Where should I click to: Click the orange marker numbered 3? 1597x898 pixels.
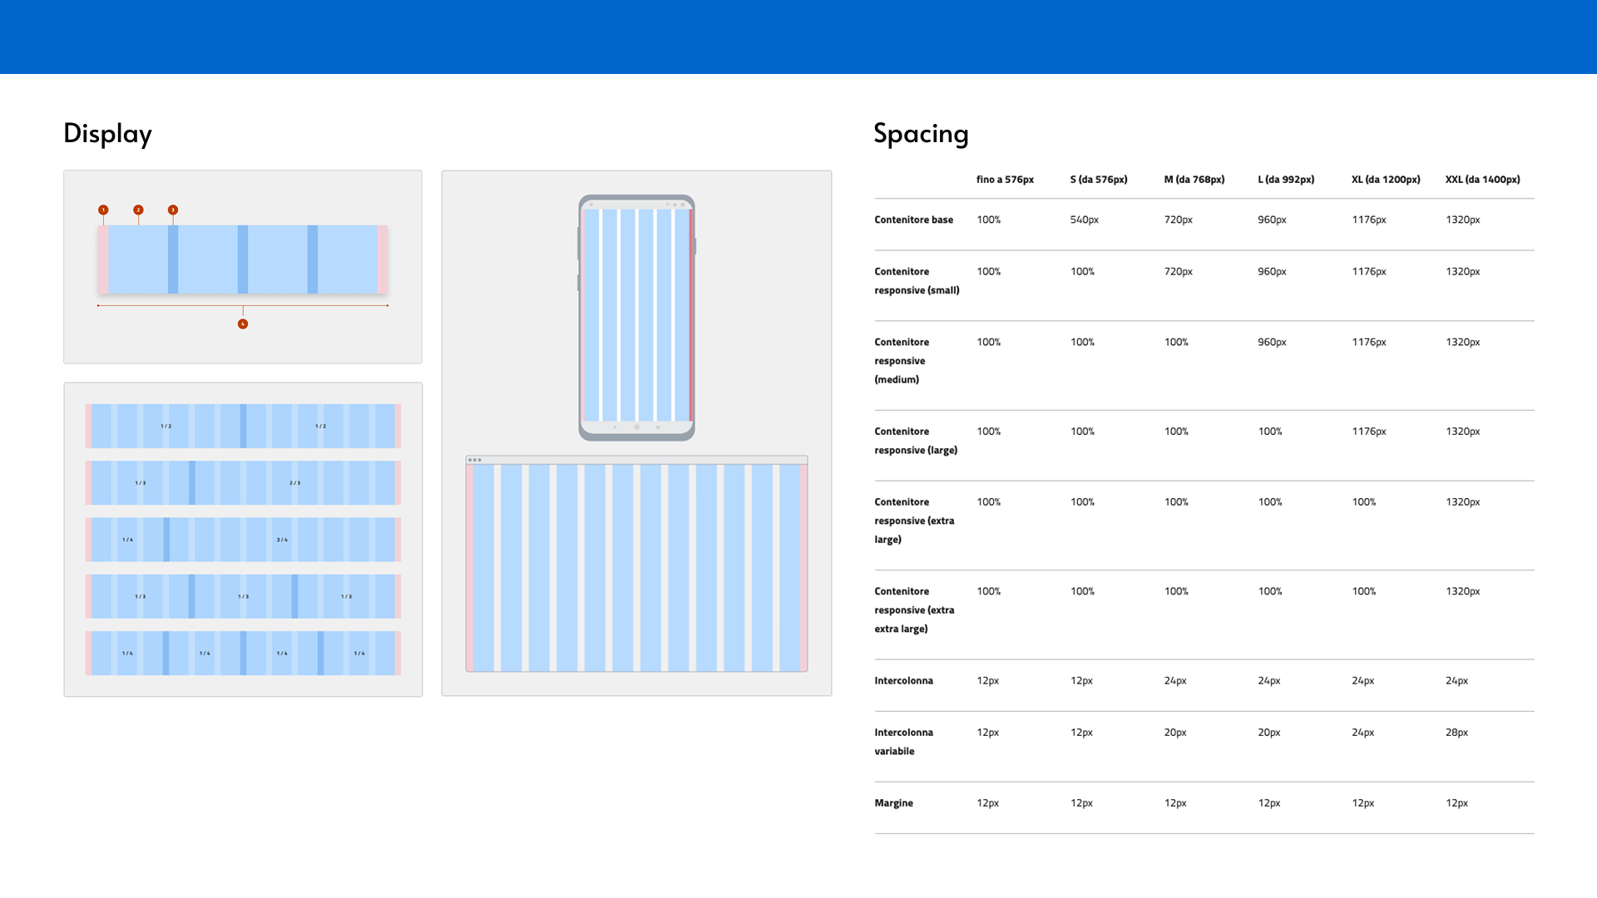coord(173,210)
